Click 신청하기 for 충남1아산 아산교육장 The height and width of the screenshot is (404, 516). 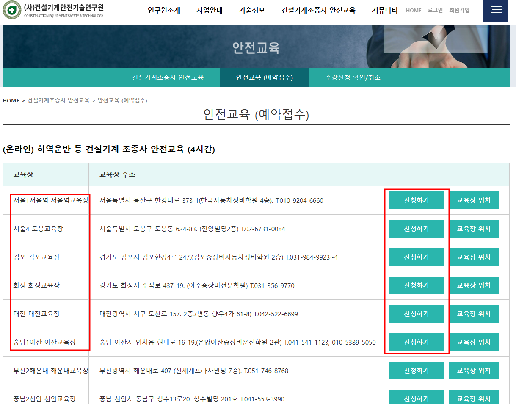tap(416, 342)
